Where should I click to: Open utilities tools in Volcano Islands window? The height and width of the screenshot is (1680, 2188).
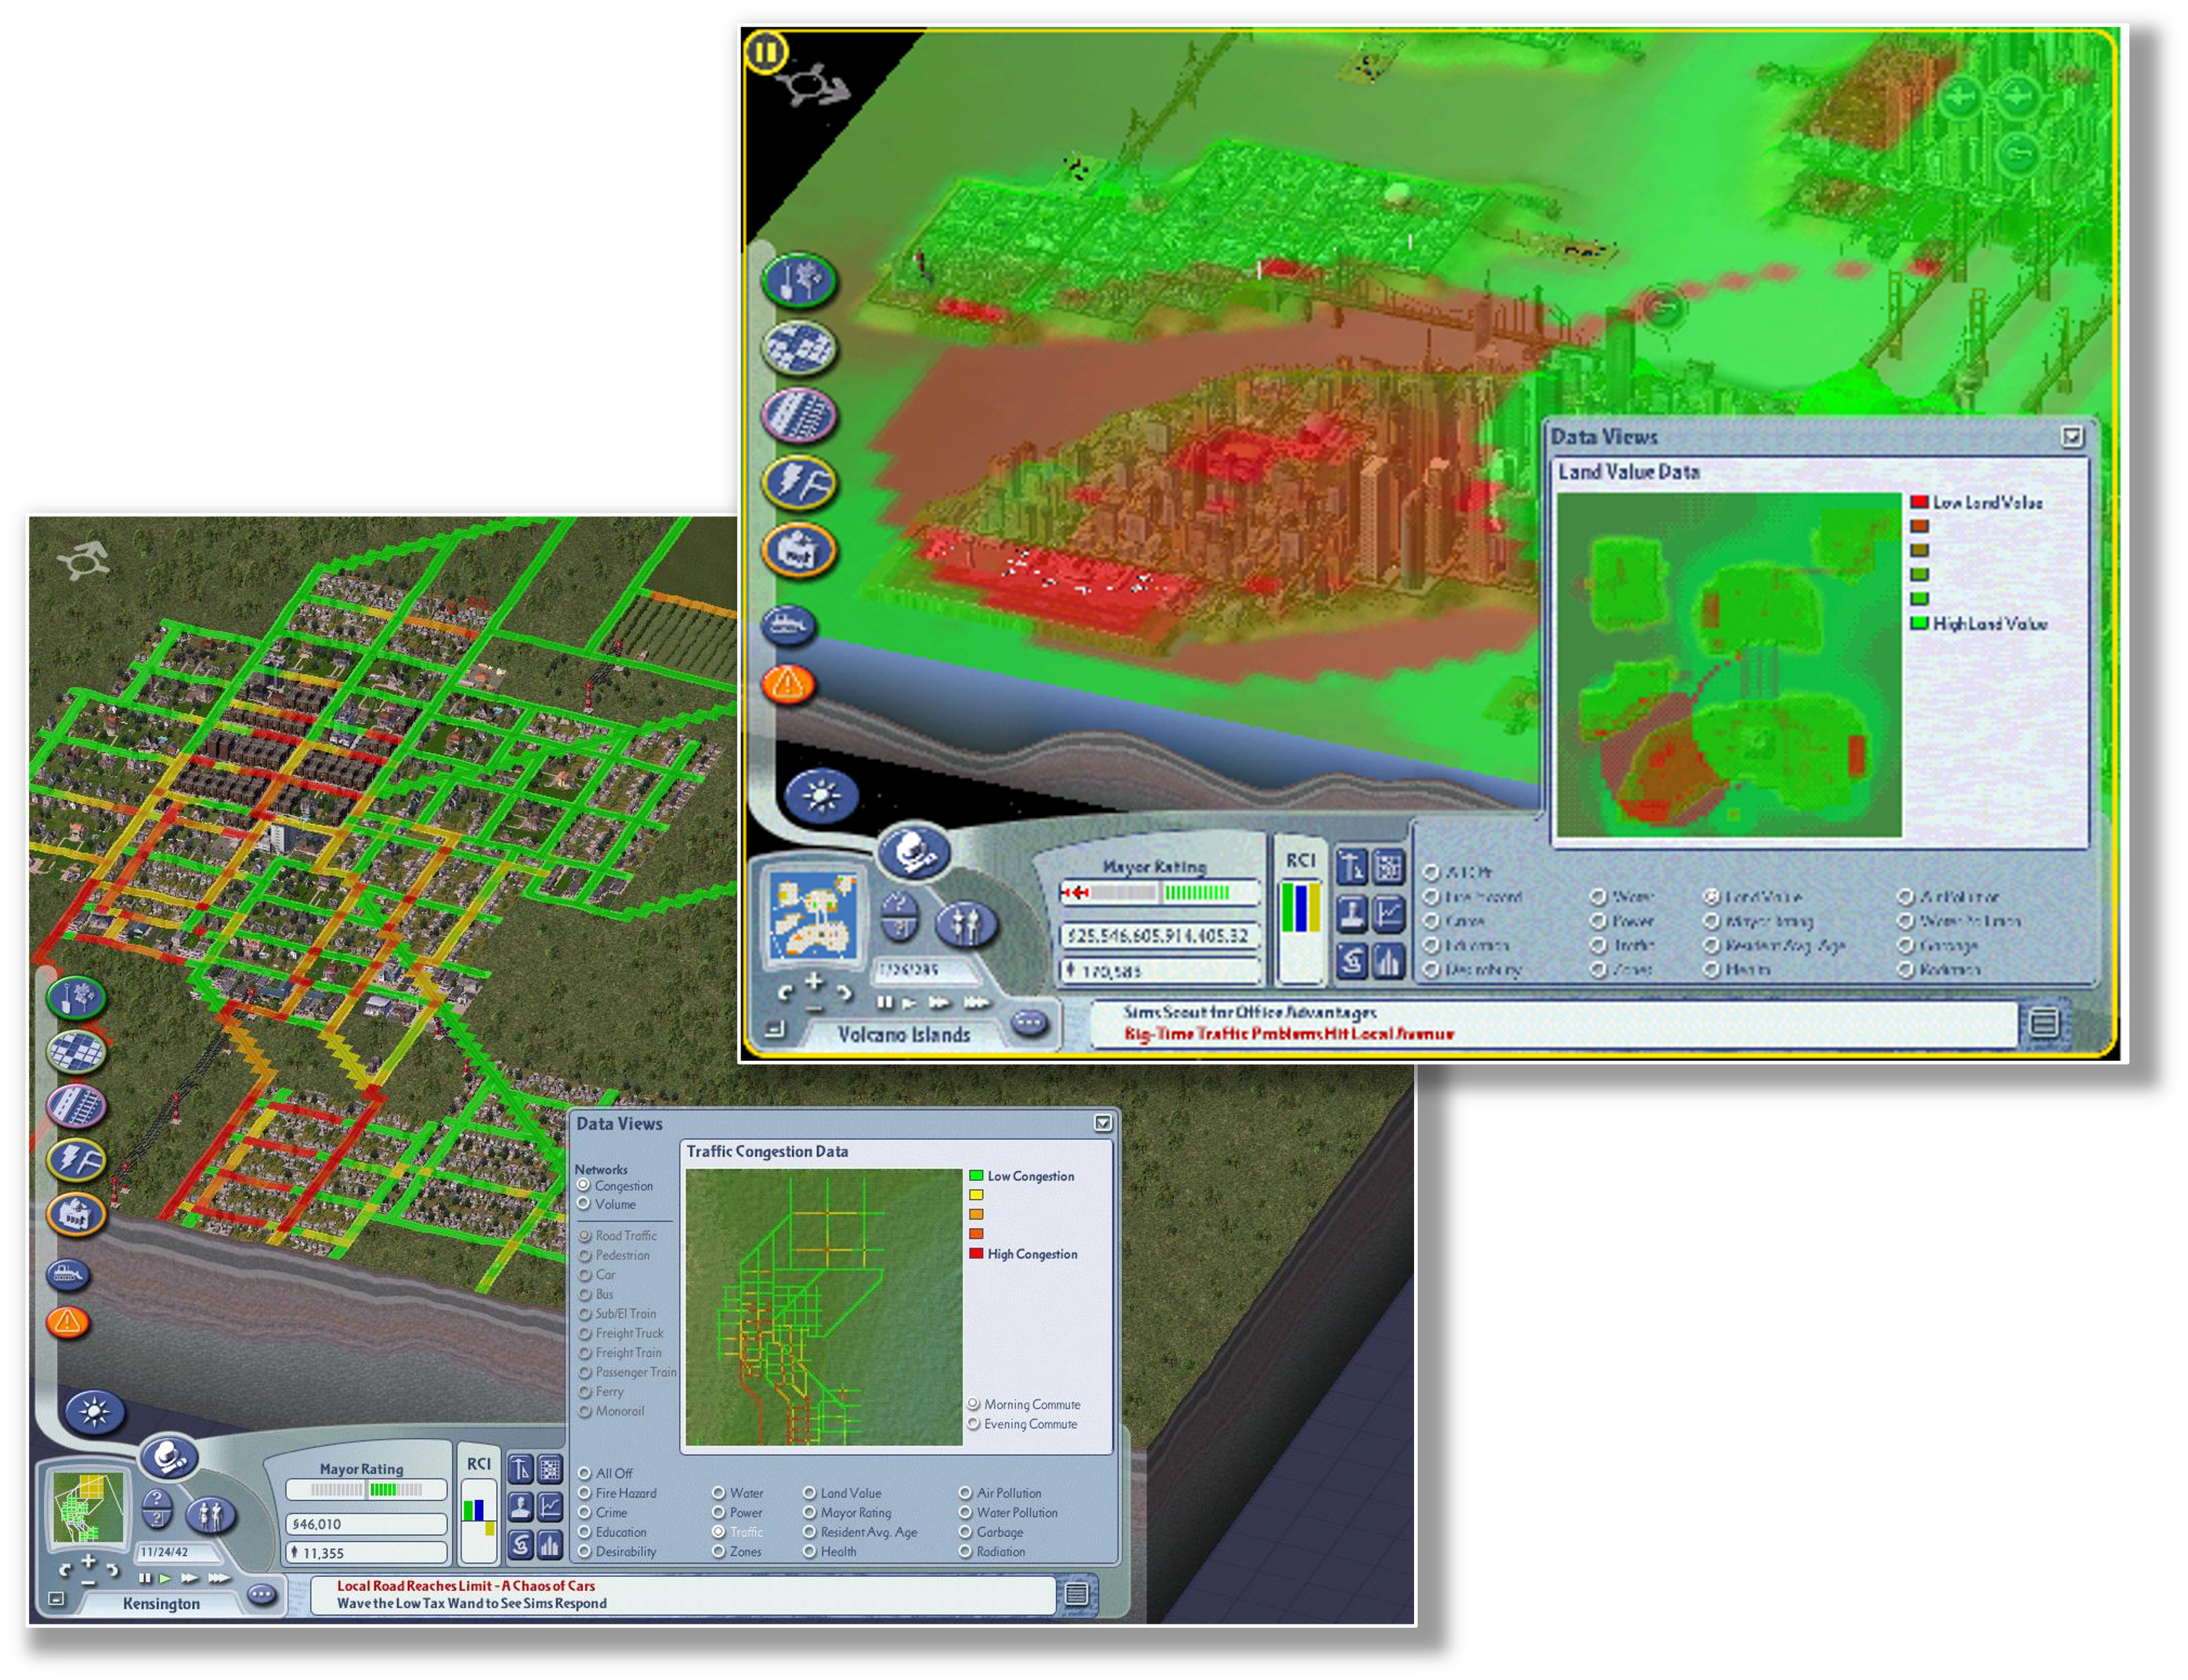[800, 483]
